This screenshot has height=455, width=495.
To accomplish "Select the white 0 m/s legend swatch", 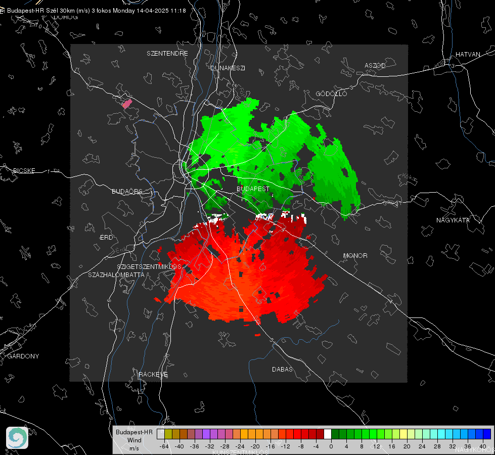I will click(x=328, y=434).
